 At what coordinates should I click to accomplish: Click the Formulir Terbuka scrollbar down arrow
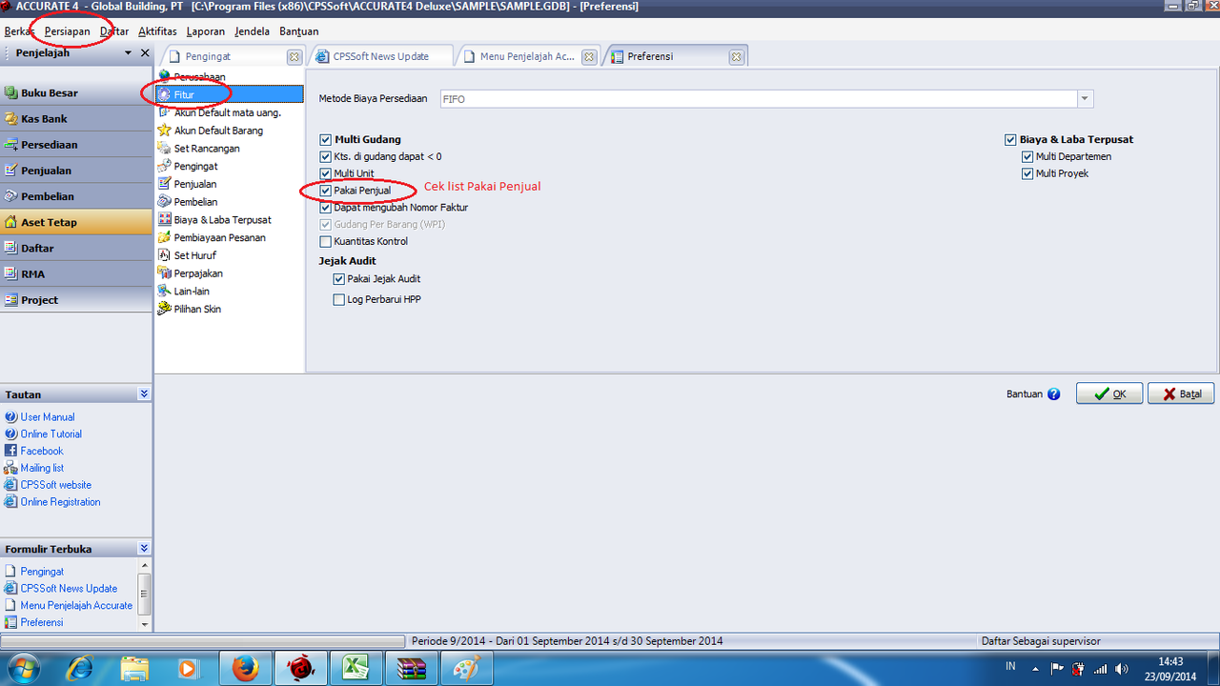(145, 624)
